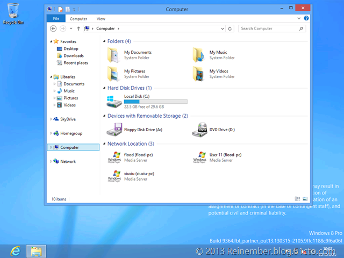Click the Properties quick access icon
This screenshot has width=344, height=258.
60,9
